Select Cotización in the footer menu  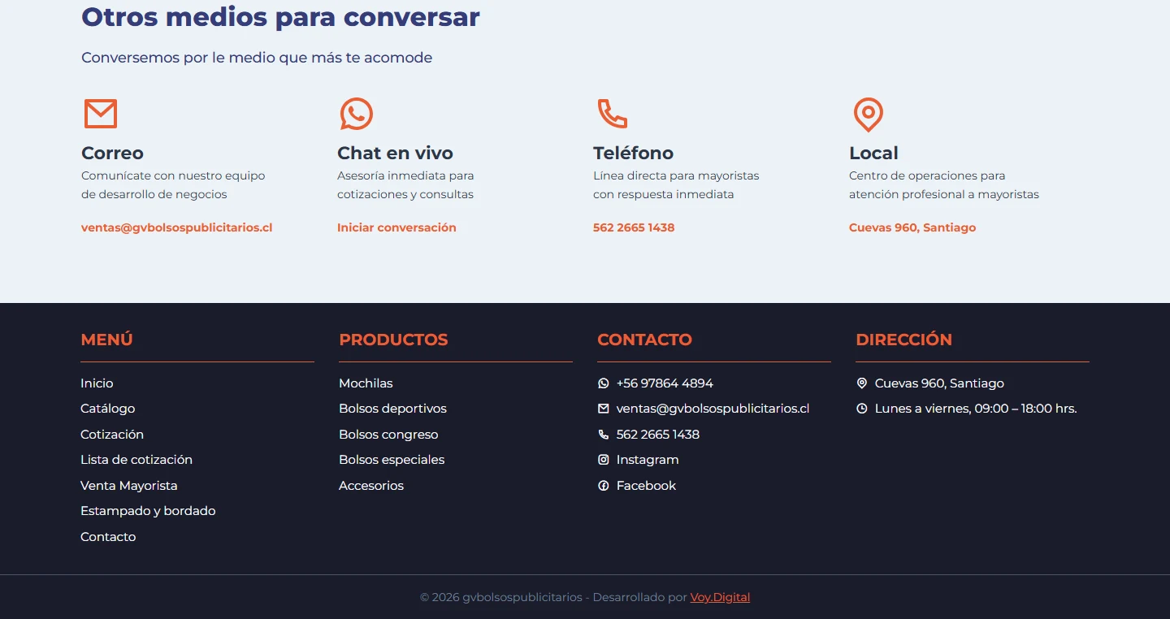pyautogui.click(x=112, y=435)
